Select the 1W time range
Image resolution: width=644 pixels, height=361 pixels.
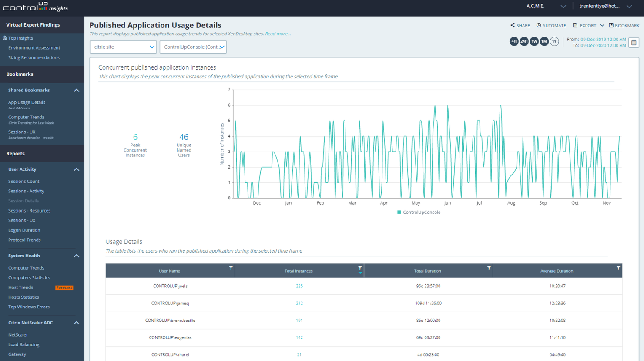[x=534, y=41]
